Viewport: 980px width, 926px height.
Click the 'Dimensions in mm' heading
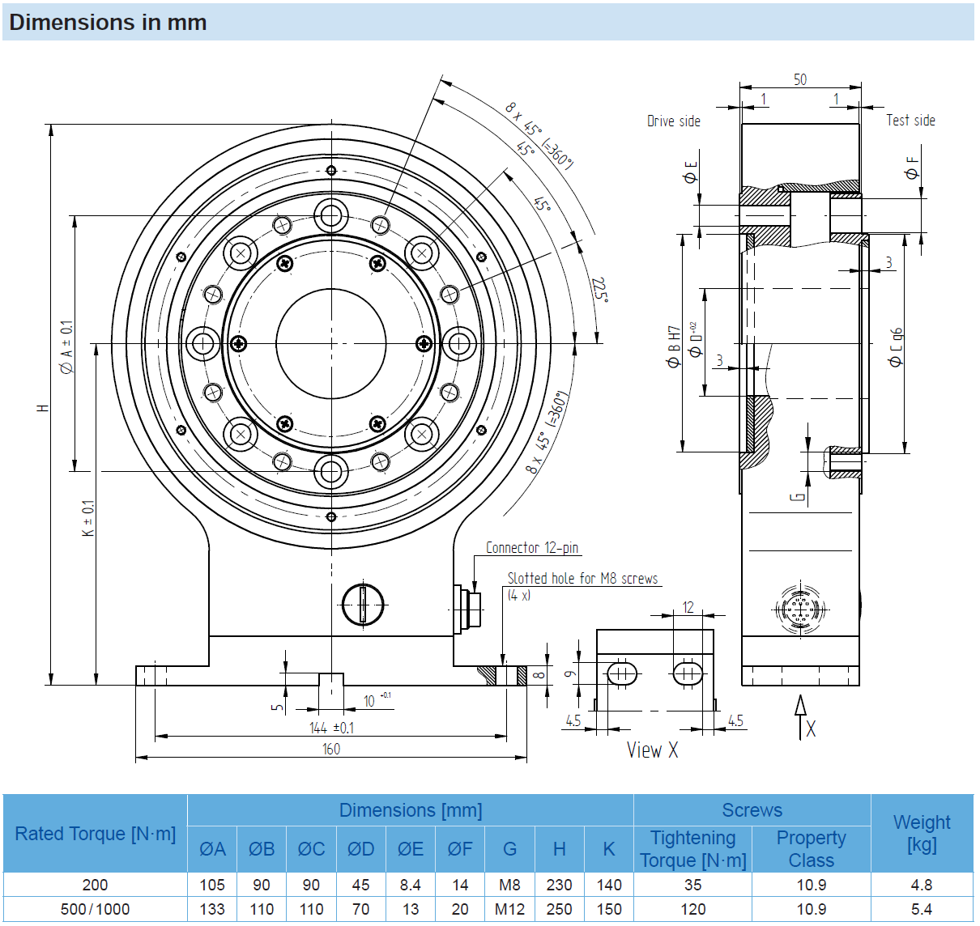[108, 23]
